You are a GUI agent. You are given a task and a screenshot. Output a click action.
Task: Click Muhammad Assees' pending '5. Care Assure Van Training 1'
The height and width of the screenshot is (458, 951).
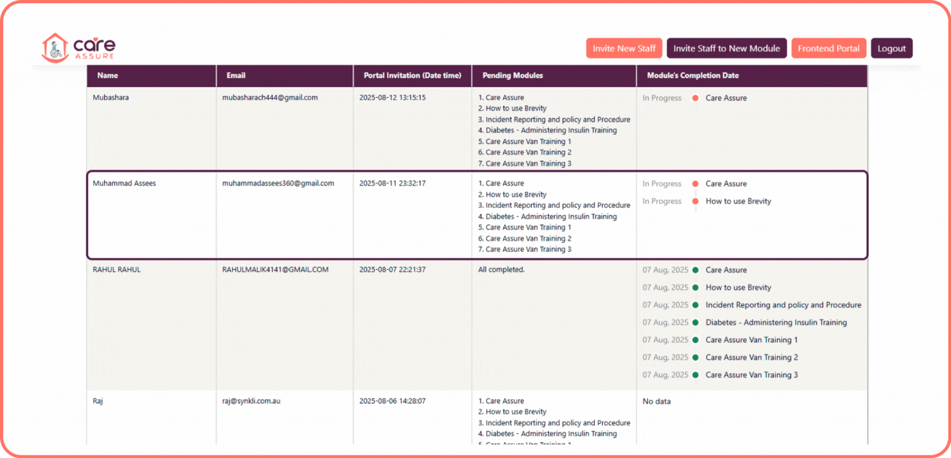coord(525,227)
